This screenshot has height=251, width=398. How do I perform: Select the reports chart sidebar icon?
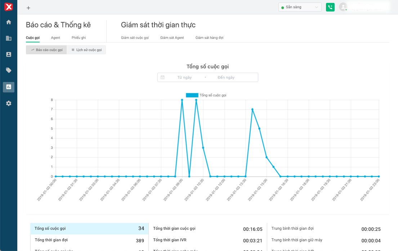tap(9, 87)
